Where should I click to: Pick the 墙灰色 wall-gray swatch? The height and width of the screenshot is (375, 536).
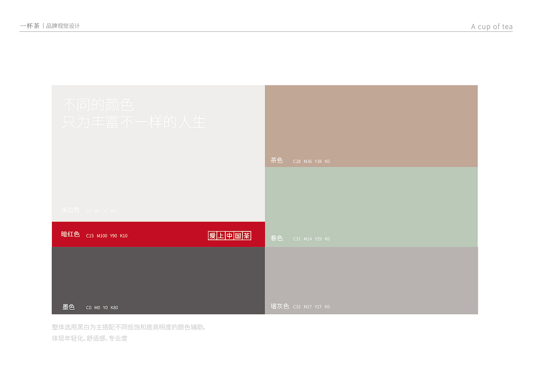[371, 280]
